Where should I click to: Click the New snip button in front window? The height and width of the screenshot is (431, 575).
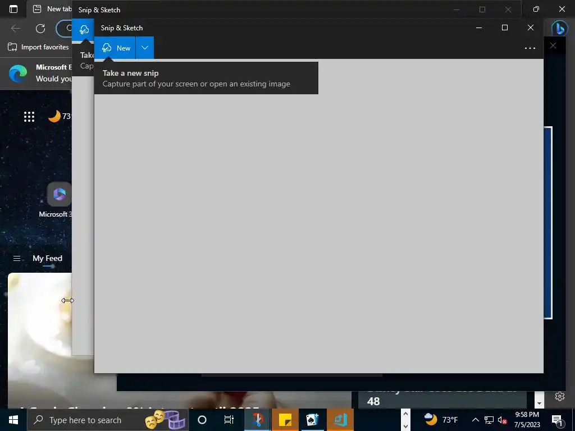115,48
